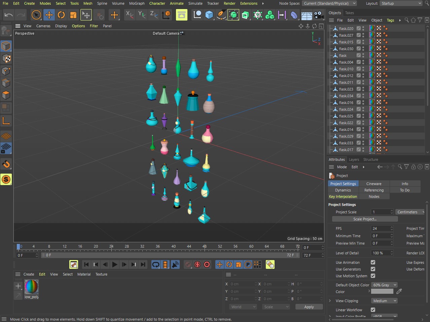Click the Undo arrow icon
Viewport: 430px width, 322px height.
pyautogui.click(x=9, y=15)
